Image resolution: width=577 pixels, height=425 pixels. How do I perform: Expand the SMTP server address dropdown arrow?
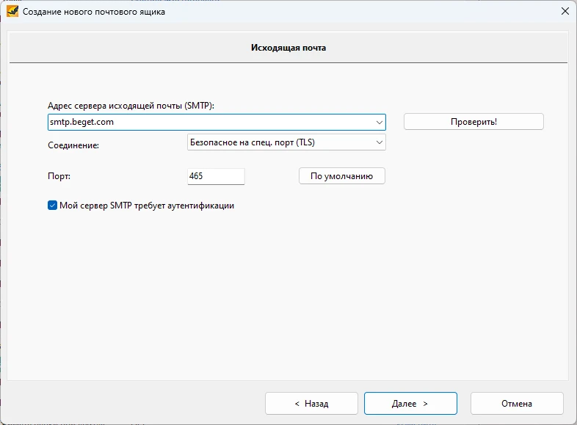(x=380, y=122)
